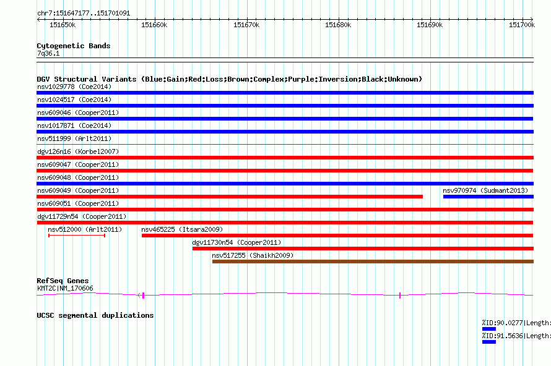This screenshot has height=366, width=551.
Task: Click the blue bar under nsv970974
Action: [x=488, y=197]
